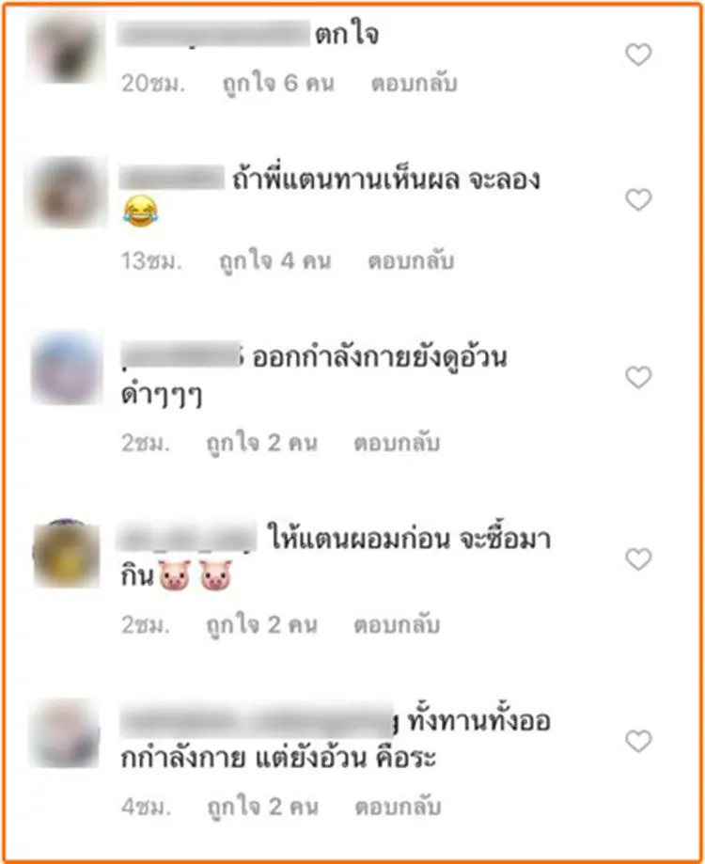The height and width of the screenshot is (864, 705).
Task: Reply to the pig emoji comment
Action: pos(397,624)
